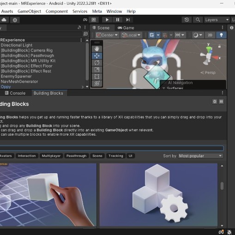The width and height of the screenshot is (235, 235).
Task: Start Play mode with the Play button
Action: pos(107,20)
